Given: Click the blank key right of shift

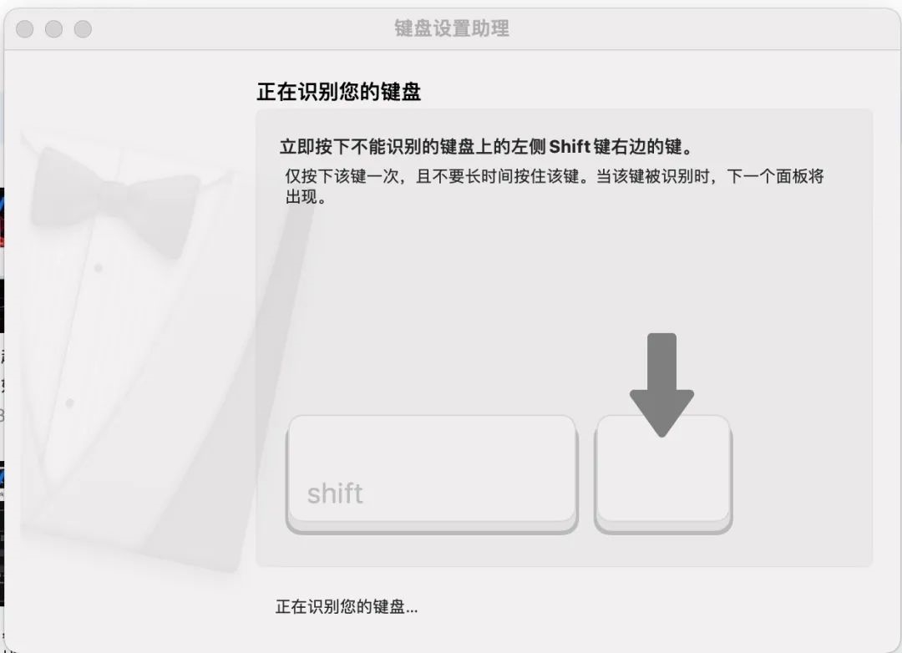Looking at the screenshot, I should pyautogui.click(x=663, y=474).
